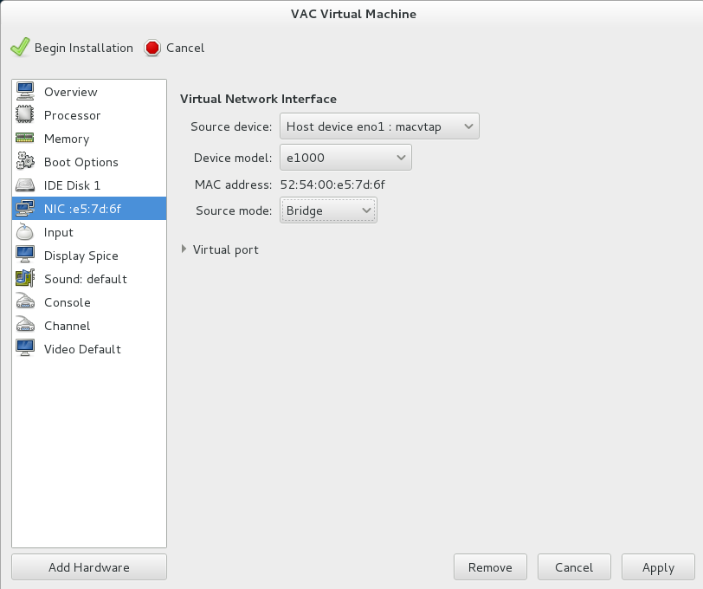Open the Source device dropdown

379,126
